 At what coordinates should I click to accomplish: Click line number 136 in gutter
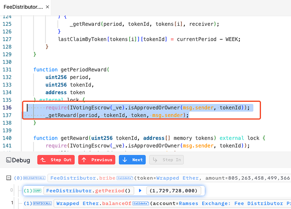[x=7, y=108]
